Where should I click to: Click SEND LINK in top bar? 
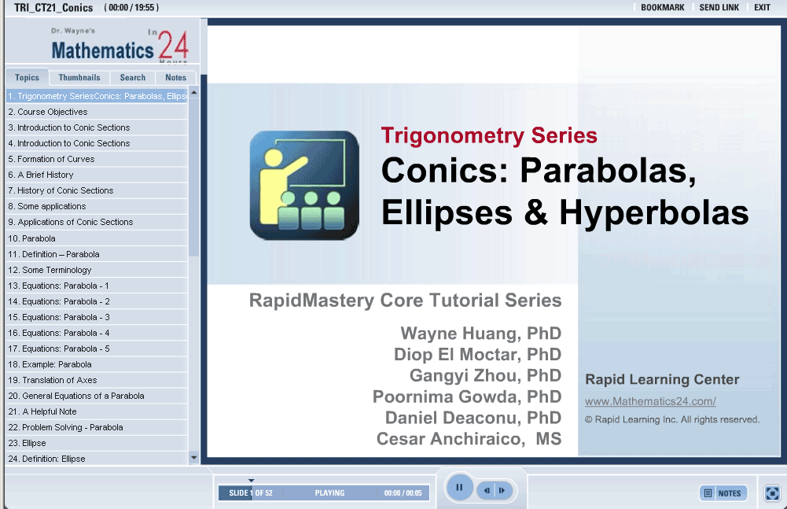(719, 8)
